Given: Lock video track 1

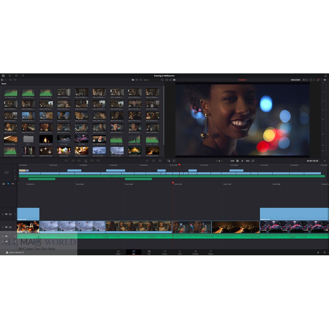Looking at the screenshot, I should tap(3, 227).
